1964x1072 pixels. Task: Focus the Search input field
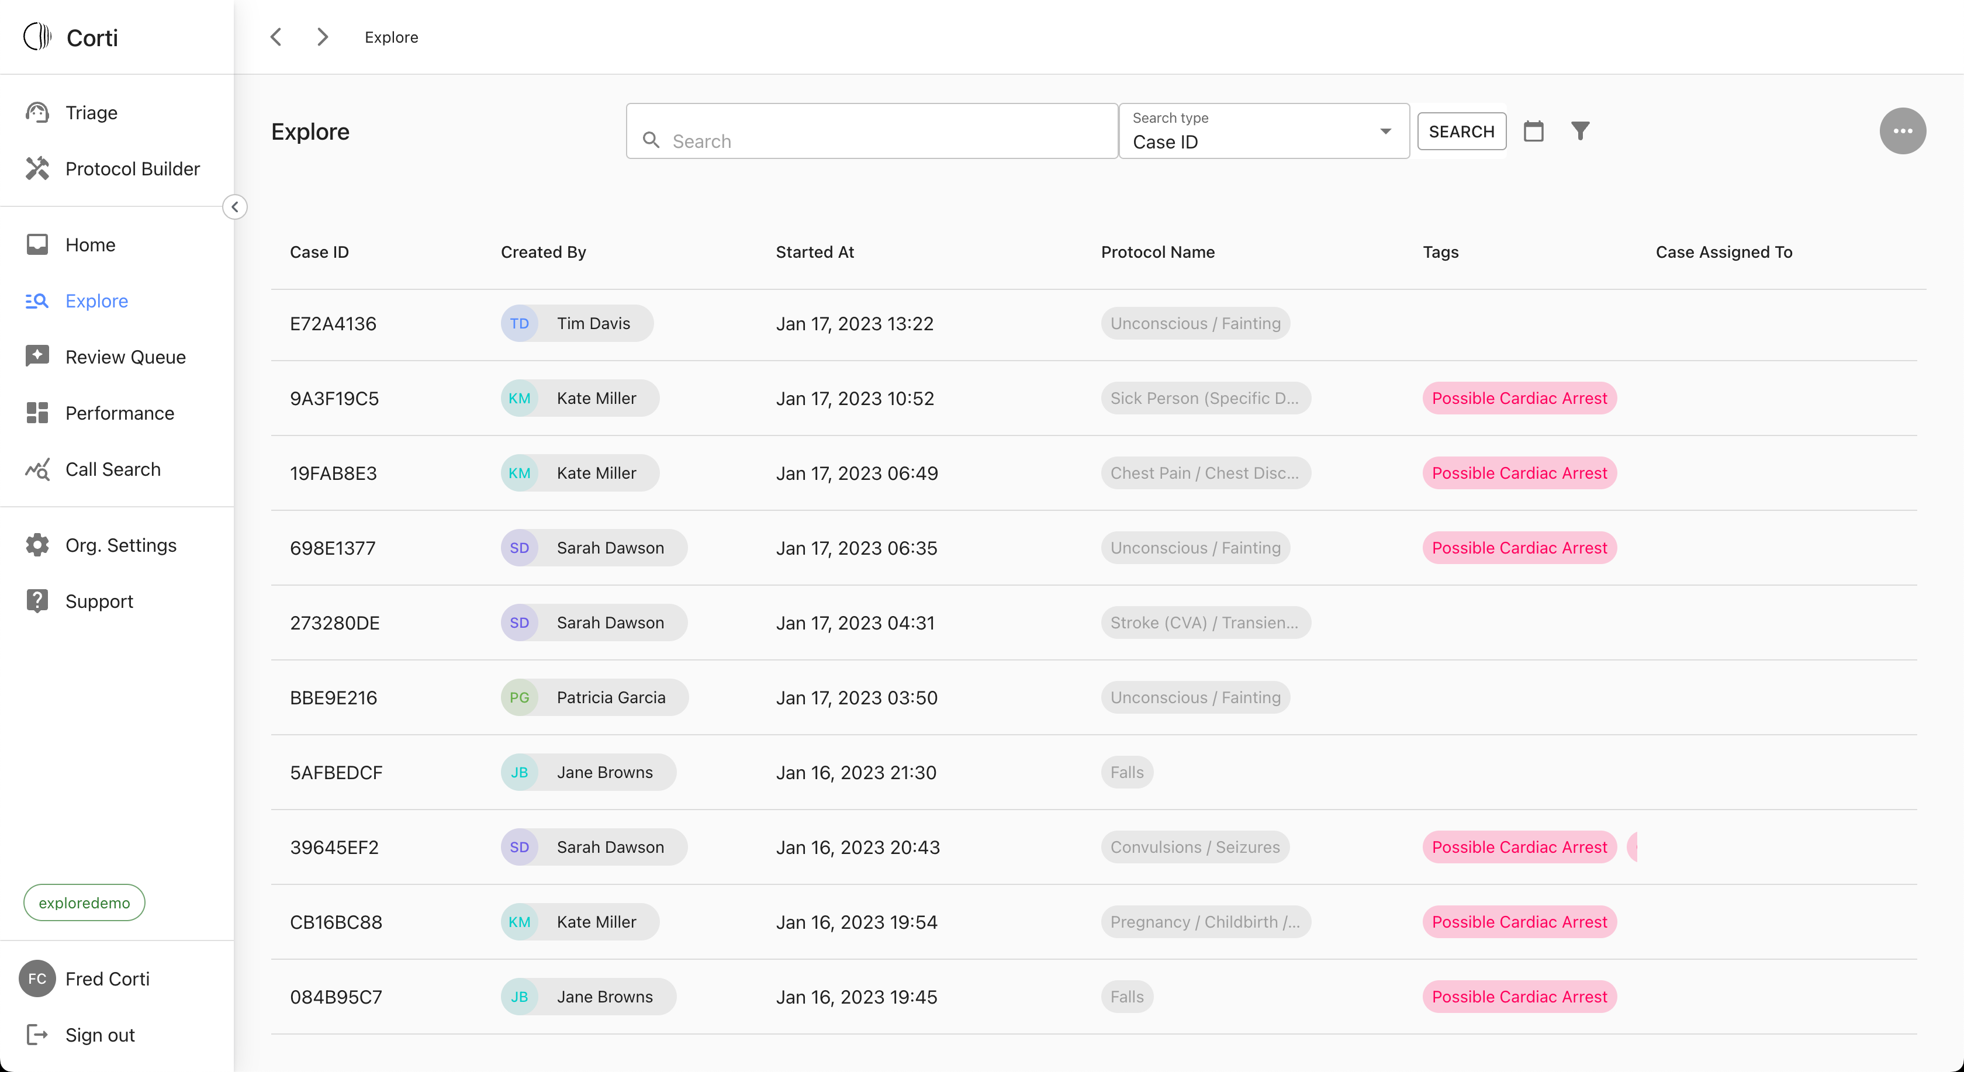click(x=884, y=141)
